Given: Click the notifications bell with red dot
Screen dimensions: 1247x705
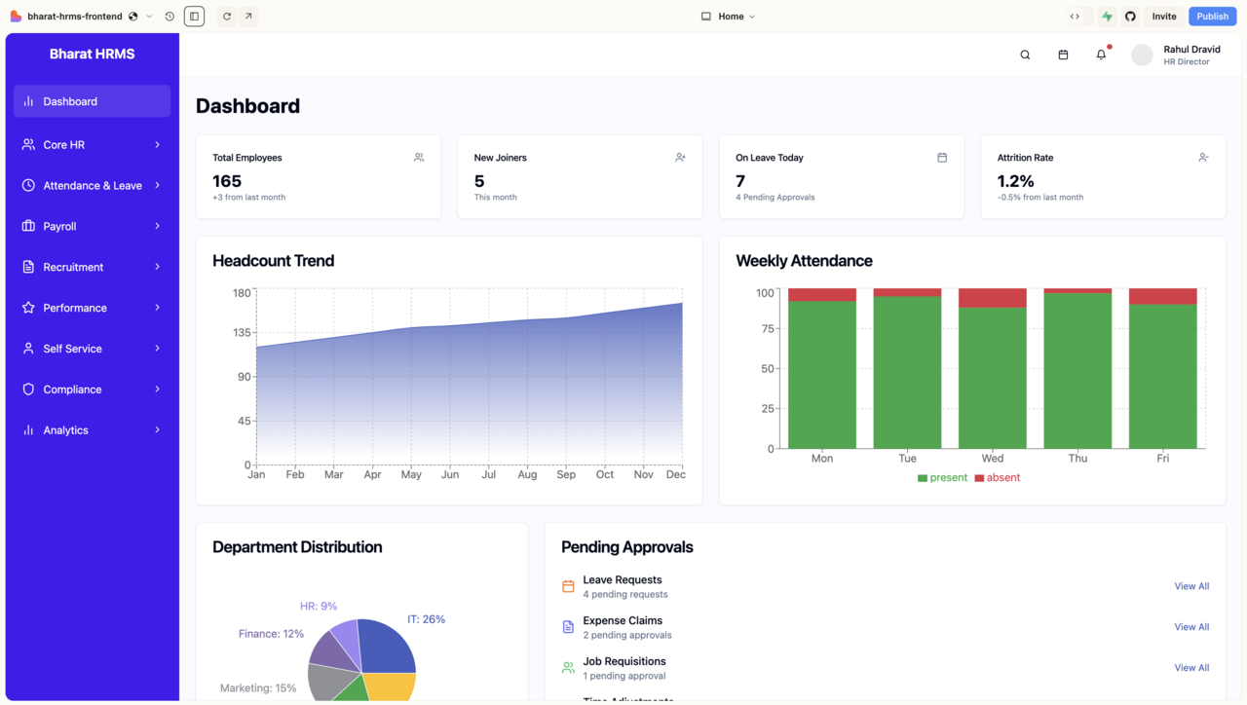Looking at the screenshot, I should [x=1100, y=55].
